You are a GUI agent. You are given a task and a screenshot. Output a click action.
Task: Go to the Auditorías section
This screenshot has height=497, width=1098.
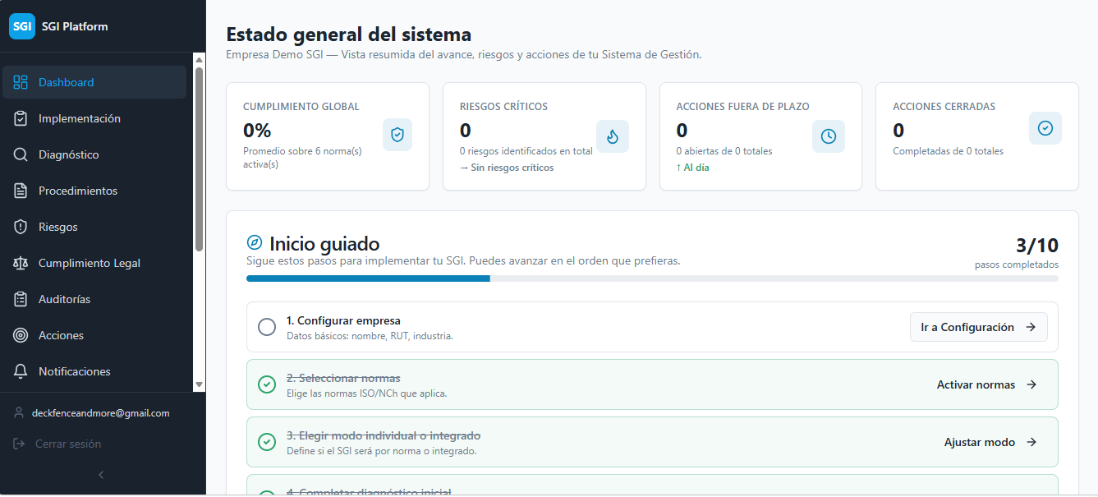click(94, 299)
